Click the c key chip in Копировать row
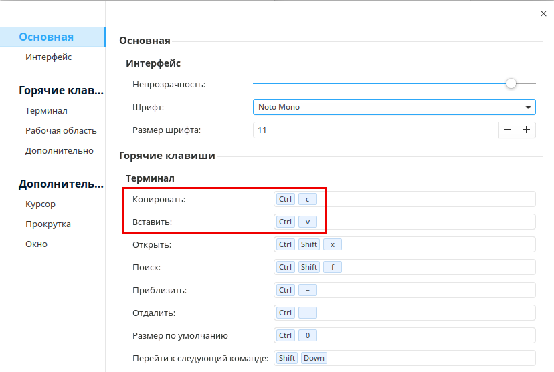 coord(307,199)
